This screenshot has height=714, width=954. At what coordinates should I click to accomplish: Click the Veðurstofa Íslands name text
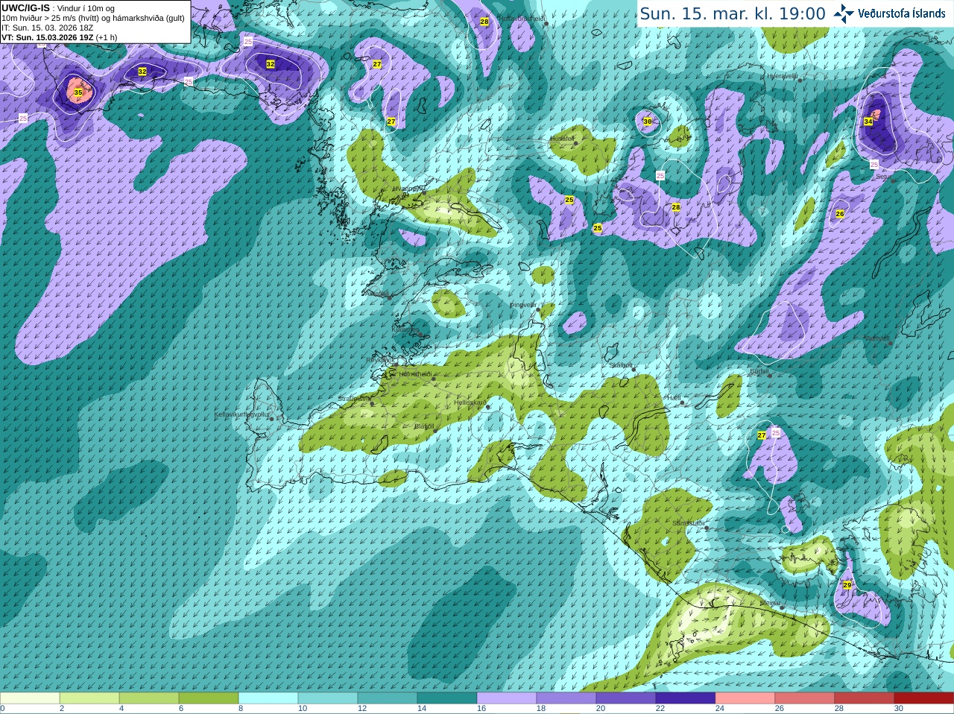click(x=901, y=13)
